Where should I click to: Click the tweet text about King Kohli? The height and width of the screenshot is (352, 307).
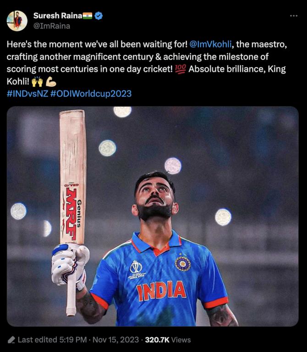pyautogui.click(x=147, y=63)
